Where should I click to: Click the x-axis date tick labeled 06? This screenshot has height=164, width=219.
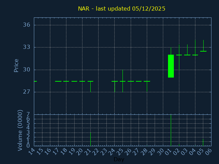(209, 151)
